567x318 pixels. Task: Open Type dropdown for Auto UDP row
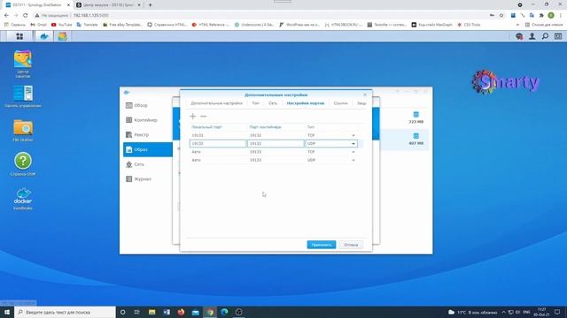pyautogui.click(x=353, y=160)
